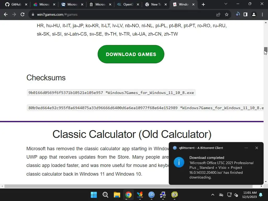Screen dimensions: 268x201
Task: Click Chrome icon in taskbar
Action: 128,195
